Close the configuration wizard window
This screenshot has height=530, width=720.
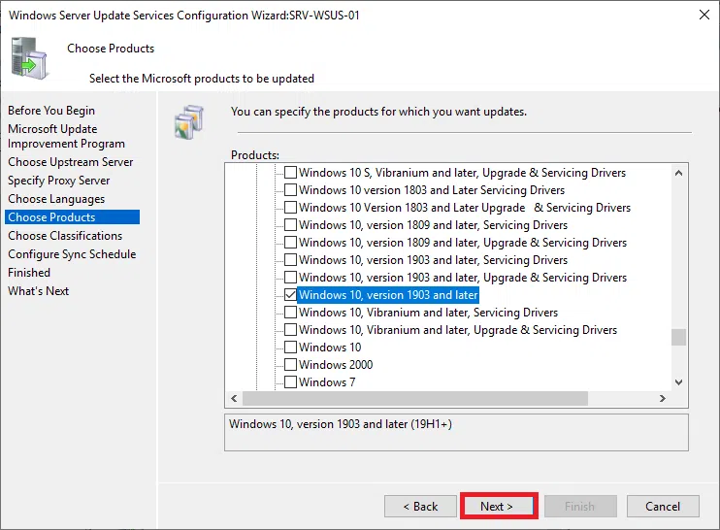(x=702, y=16)
